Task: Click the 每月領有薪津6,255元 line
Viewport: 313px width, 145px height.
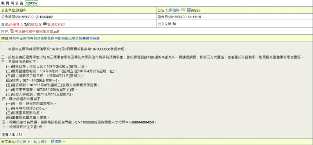Action: pos(27,109)
